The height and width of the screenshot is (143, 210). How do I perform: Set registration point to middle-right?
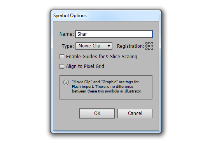(152, 46)
